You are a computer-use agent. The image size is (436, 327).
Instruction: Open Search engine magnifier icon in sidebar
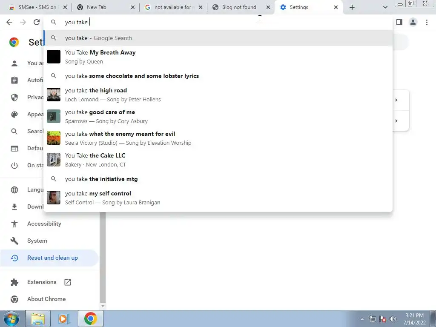coord(14,131)
